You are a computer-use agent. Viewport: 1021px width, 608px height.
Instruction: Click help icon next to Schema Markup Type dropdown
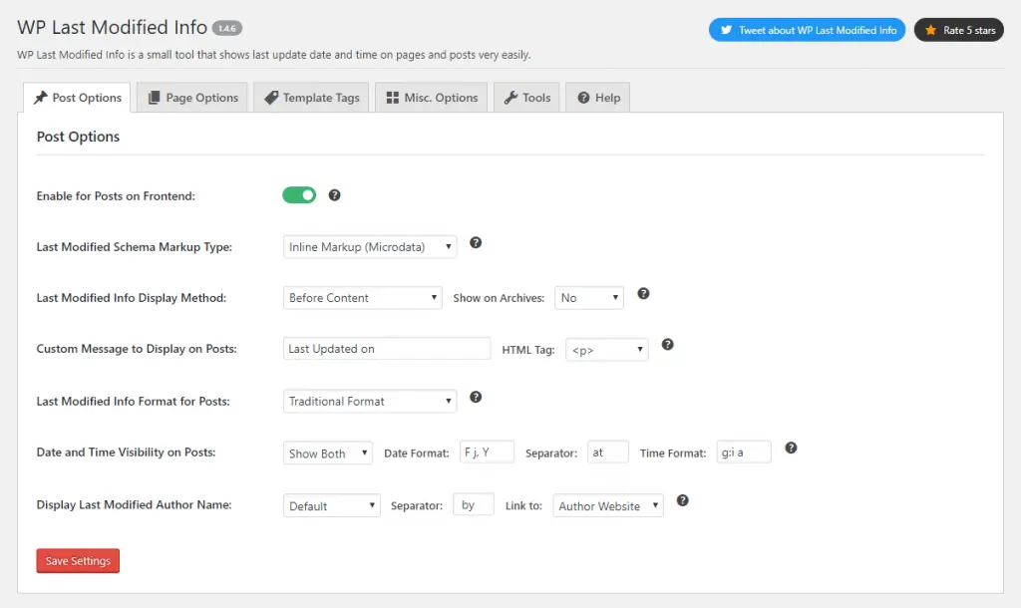(476, 243)
